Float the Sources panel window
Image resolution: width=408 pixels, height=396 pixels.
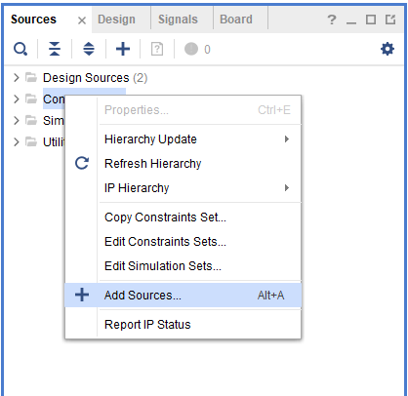coord(390,20)
